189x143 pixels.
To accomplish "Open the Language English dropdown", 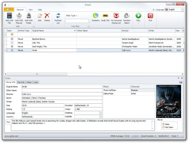I will 183,9.
